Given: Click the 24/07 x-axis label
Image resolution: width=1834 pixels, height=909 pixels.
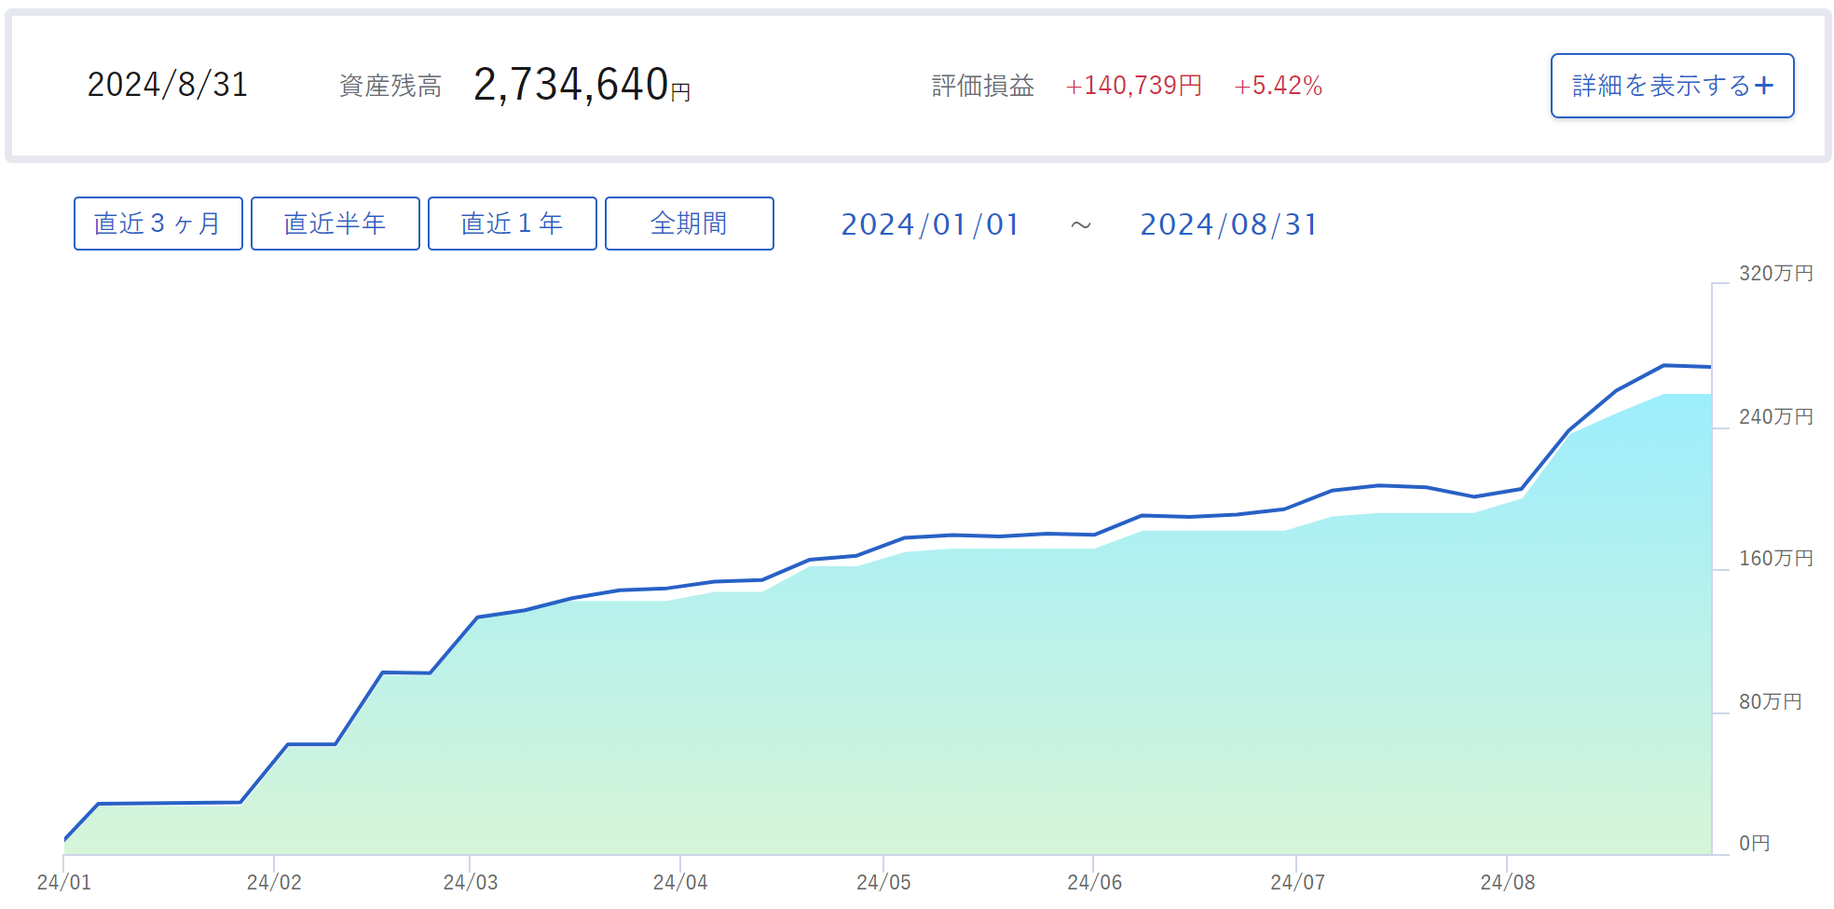Looking at the screenshot, I should [x=1297, y=882].
